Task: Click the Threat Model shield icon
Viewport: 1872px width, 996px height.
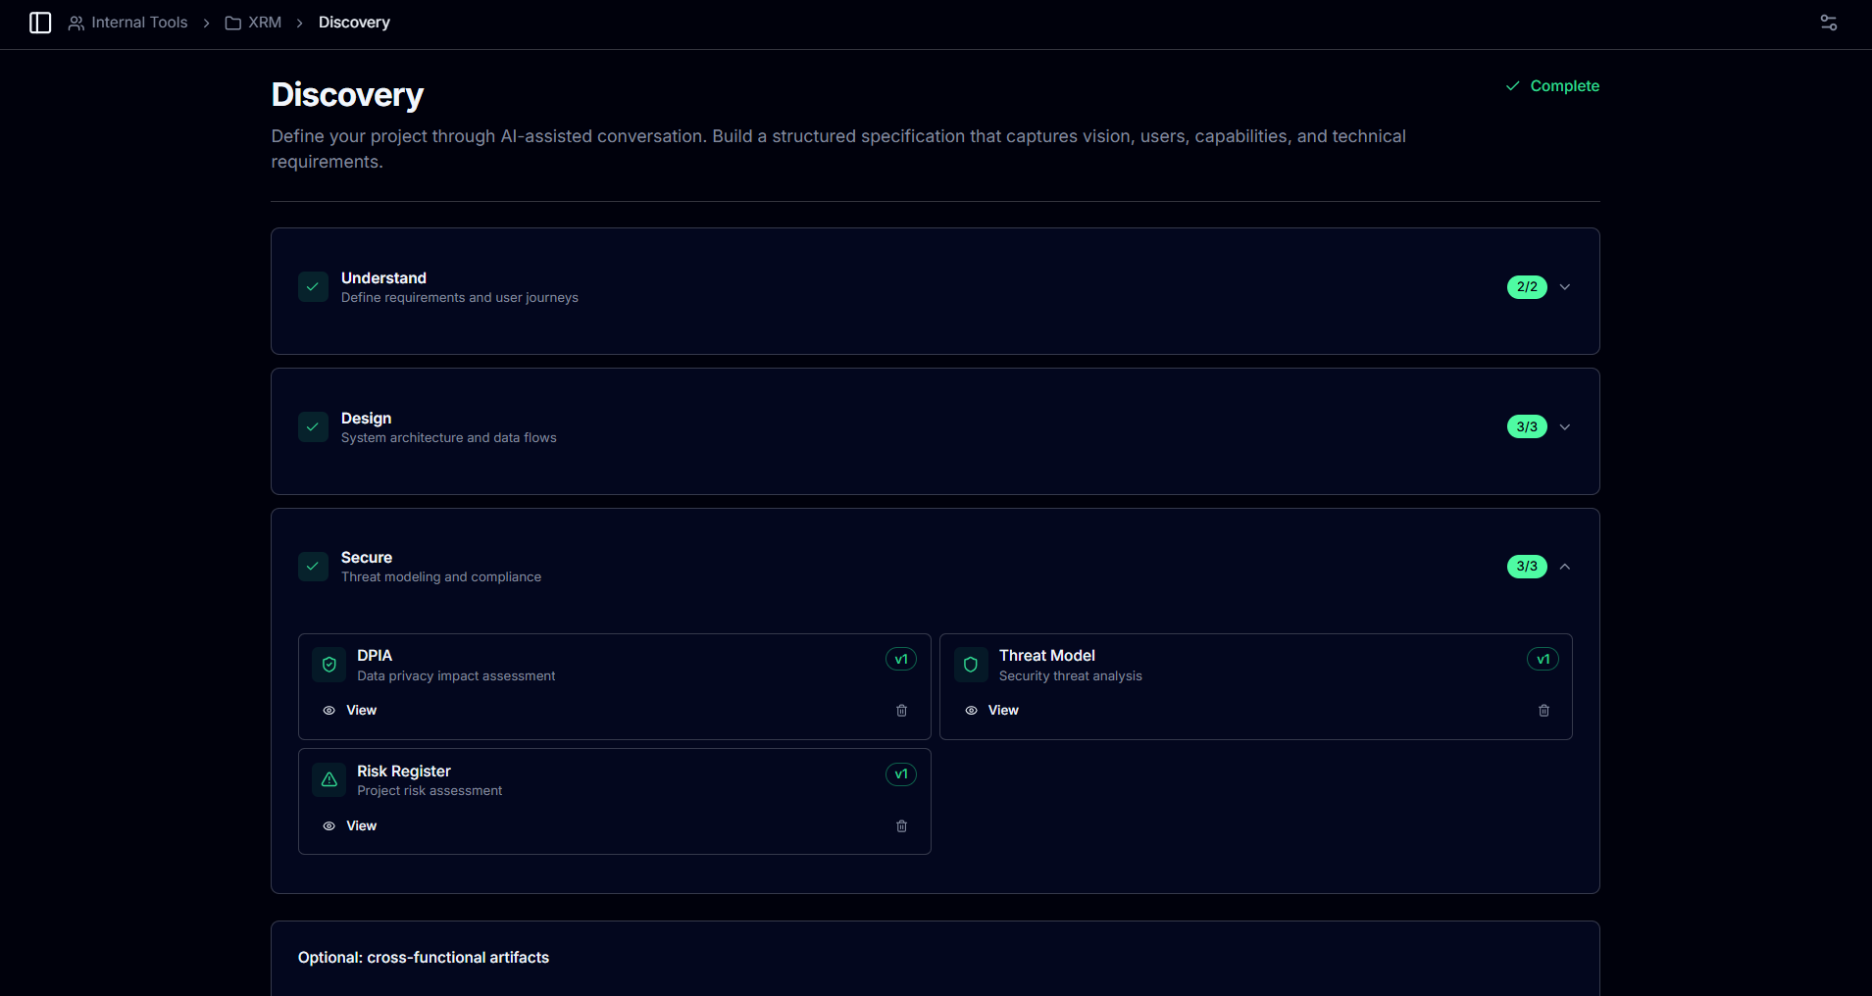Action: click(x=971, y=665)
